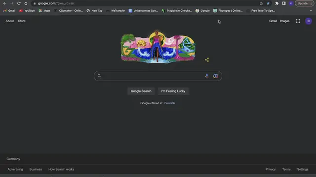Open the Chrome three-dot menu

(312, 3)
